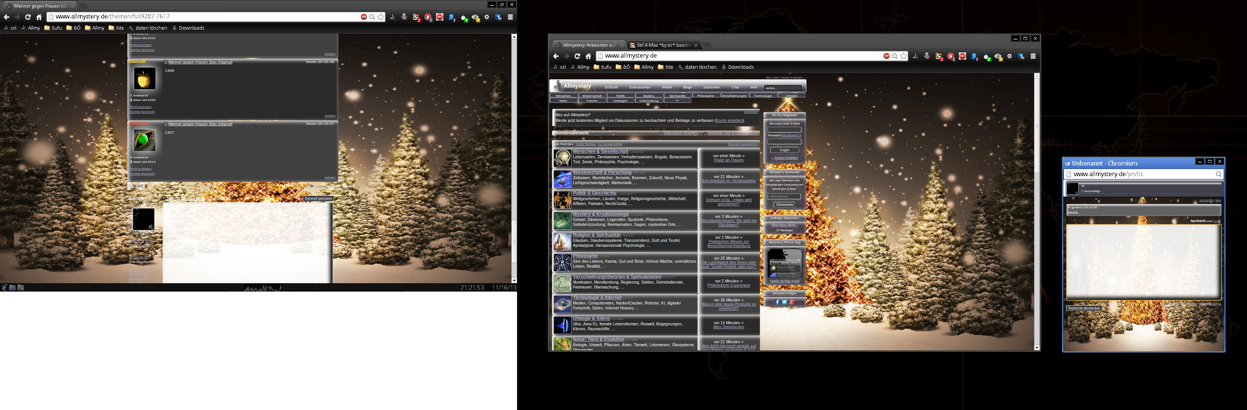This screenshot has width=1247, height=410.
Task: Go to home page in middle browser window
Action: tap(588, 56)
